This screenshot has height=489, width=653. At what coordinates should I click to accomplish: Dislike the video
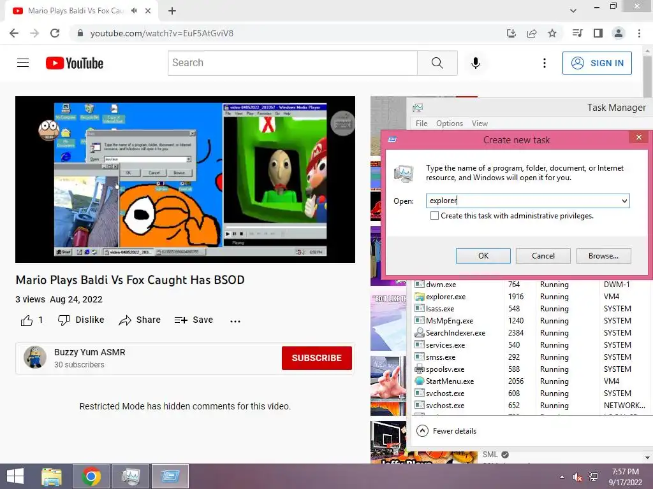click(x=81, y=320)
